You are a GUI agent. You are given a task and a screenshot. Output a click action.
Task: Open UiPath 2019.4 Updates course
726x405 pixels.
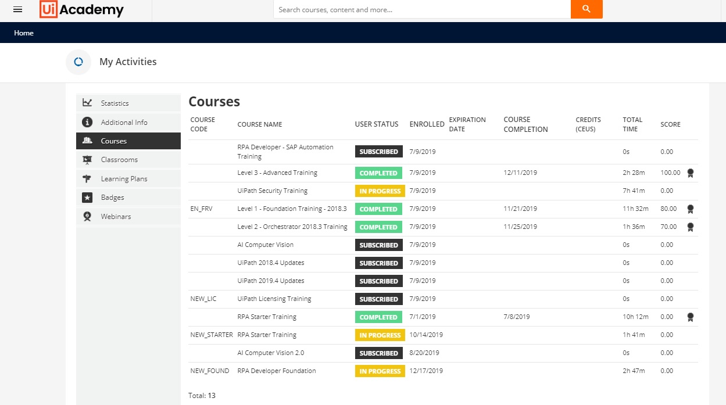[x=271, y=281]
